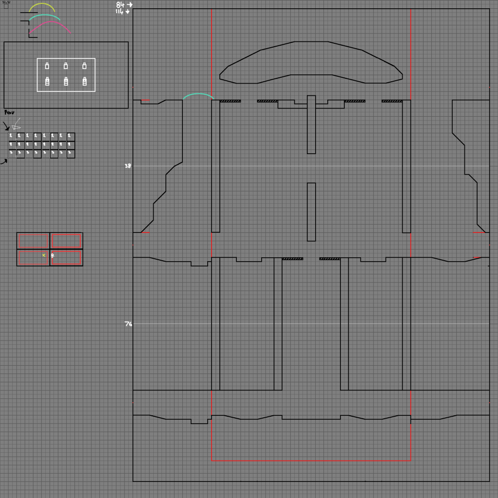This screenshot has width=498, height=498.
Task: Select the top-middle small bottle icon
Action: click(66, 66)
